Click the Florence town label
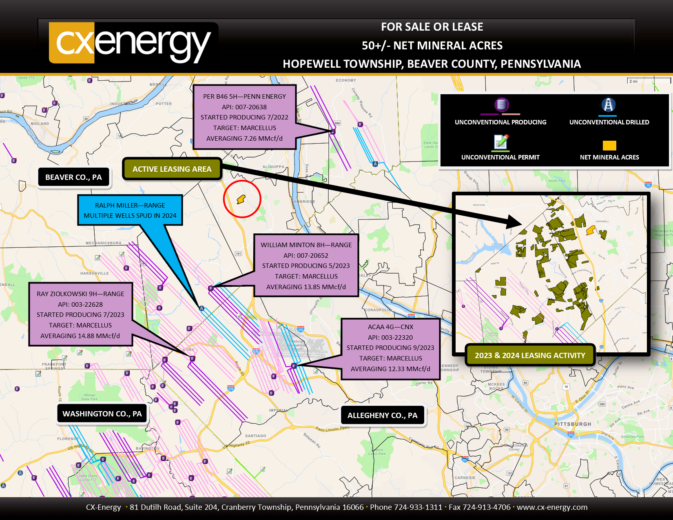The width and height of the screenshot is (673, 520). click(68, 439)
